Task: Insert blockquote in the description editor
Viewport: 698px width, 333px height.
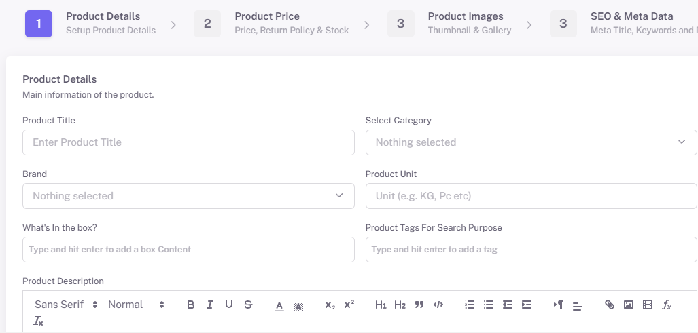Action: pos(419,305)
